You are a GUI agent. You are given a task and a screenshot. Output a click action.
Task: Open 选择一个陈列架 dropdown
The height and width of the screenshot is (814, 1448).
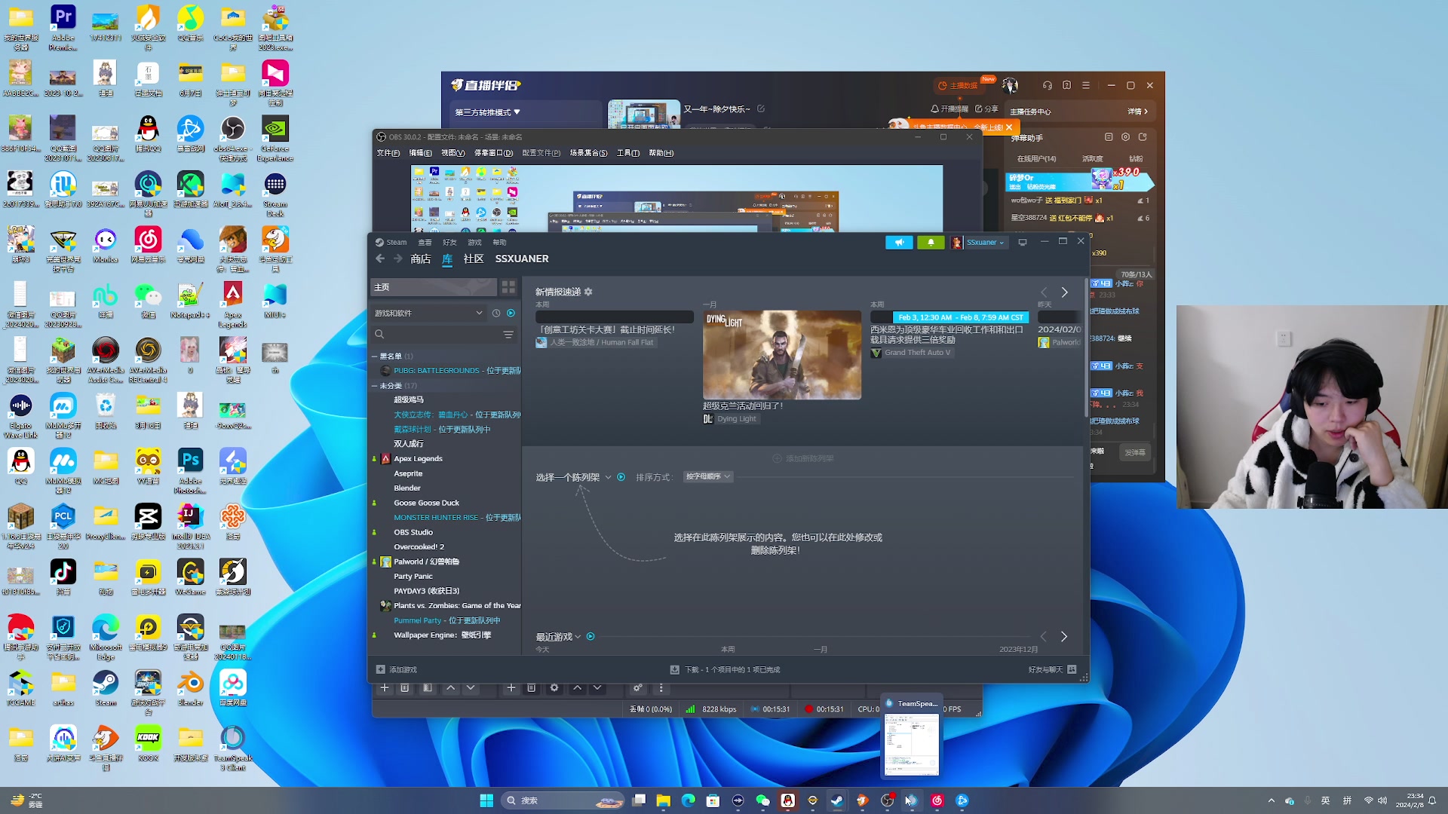(x=574, y=477)
